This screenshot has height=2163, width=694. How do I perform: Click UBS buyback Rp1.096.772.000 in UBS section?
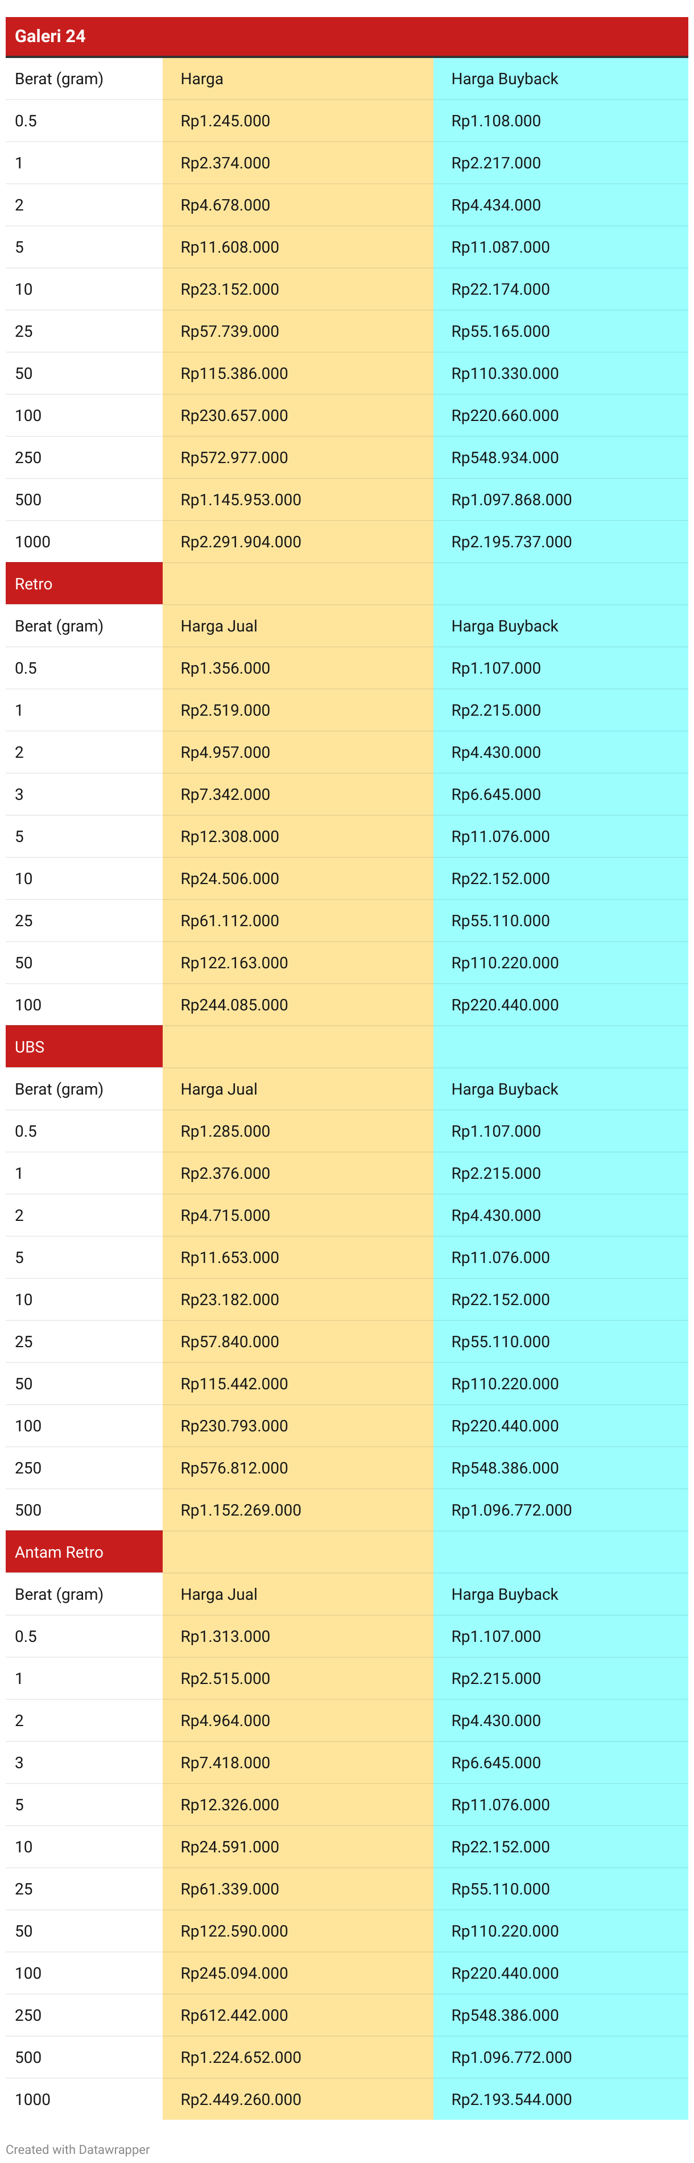tap(511, 1510)
